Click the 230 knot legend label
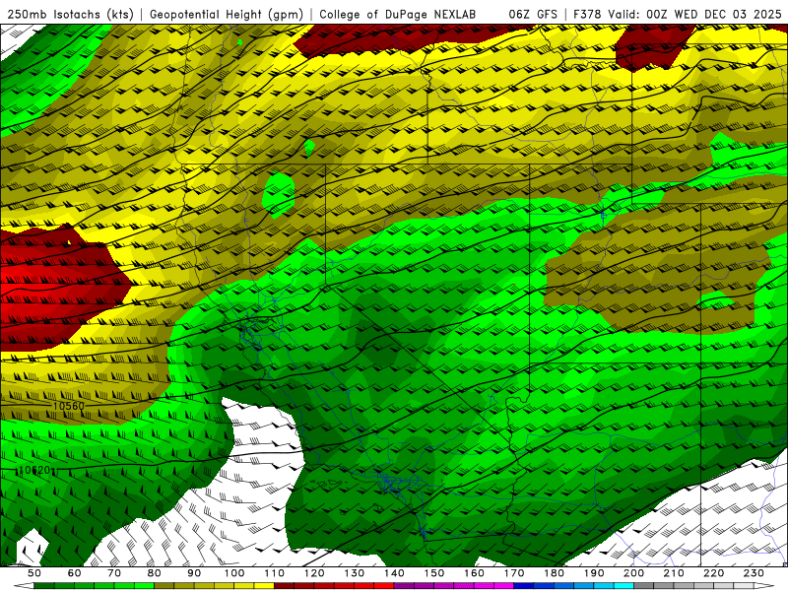Image resolution: width=788 pixels, height=591 pixels. [x=754, y=573]
